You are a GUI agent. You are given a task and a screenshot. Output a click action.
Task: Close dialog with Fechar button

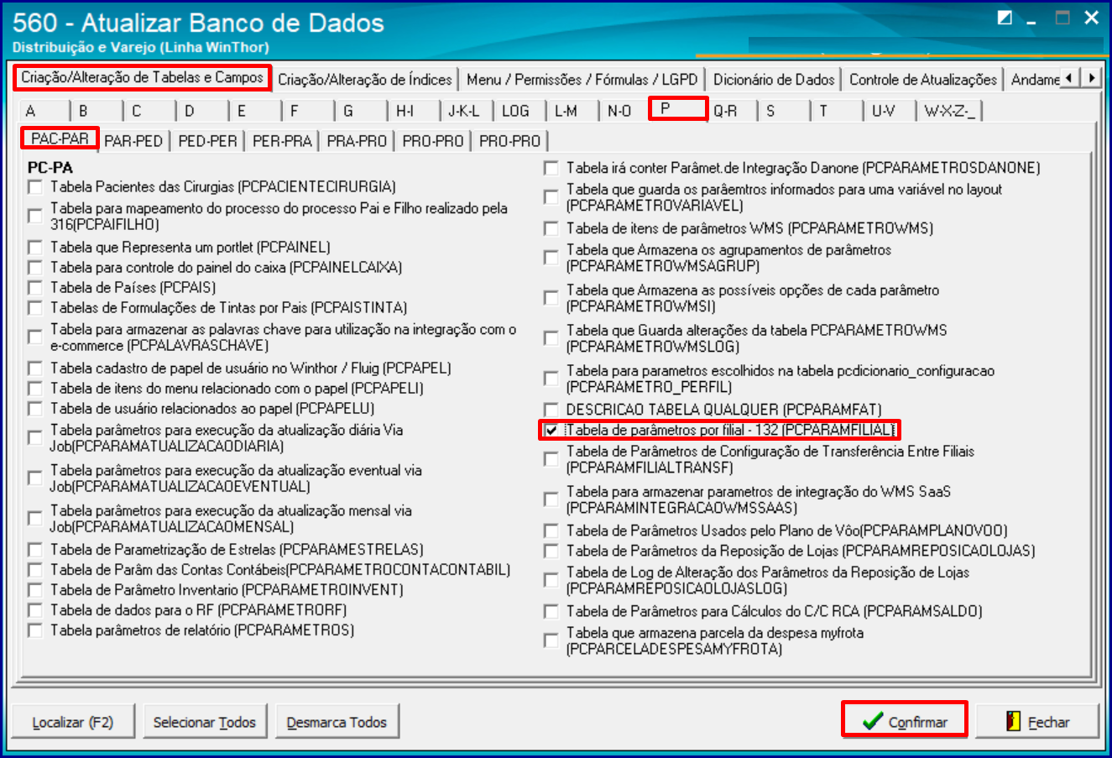(x=1037, y=721)
